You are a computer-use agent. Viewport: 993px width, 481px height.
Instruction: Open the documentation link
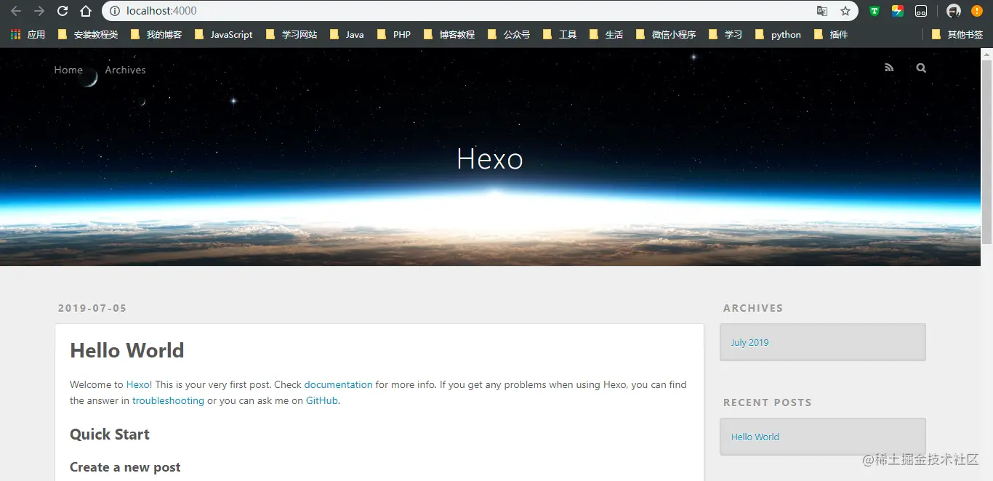pyautogui.click(x=338, y=384)
